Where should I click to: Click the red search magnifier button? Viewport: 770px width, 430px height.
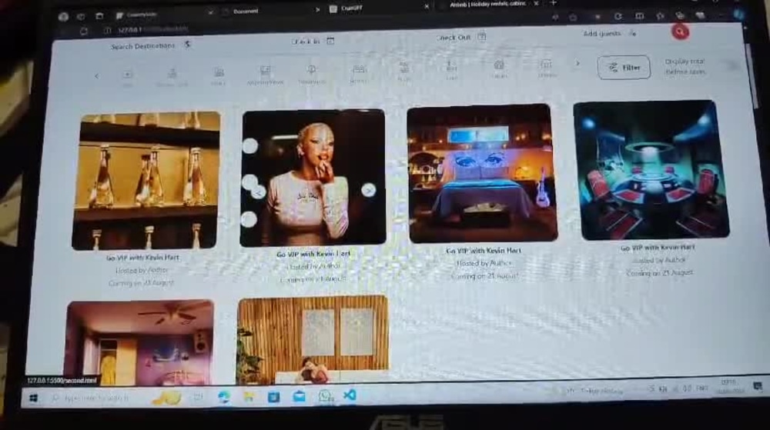[x=680, y=32]
